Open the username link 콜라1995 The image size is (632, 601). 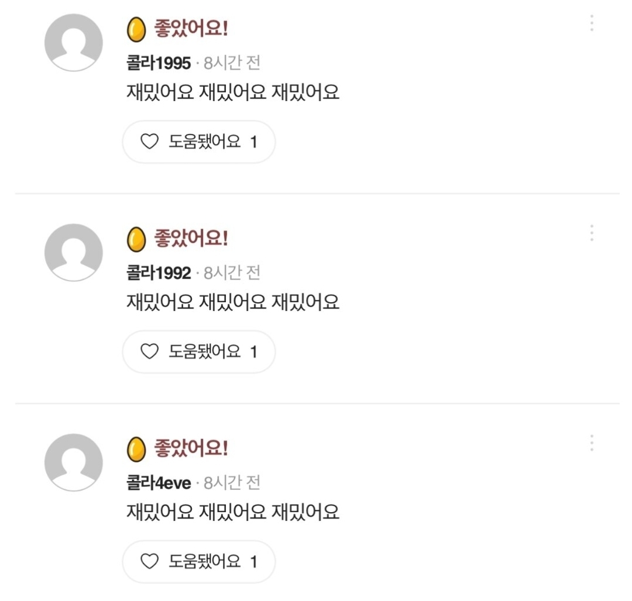click(159, 63)
